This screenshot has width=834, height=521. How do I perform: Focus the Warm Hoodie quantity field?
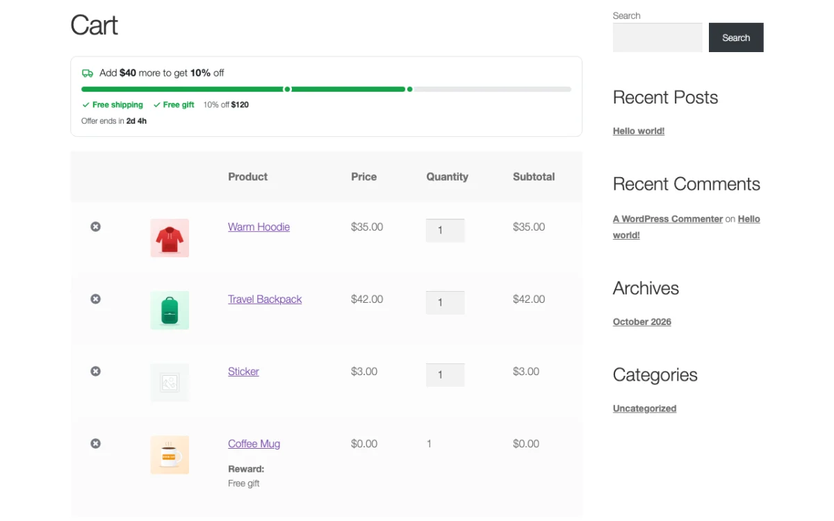(x=445, y=231)
